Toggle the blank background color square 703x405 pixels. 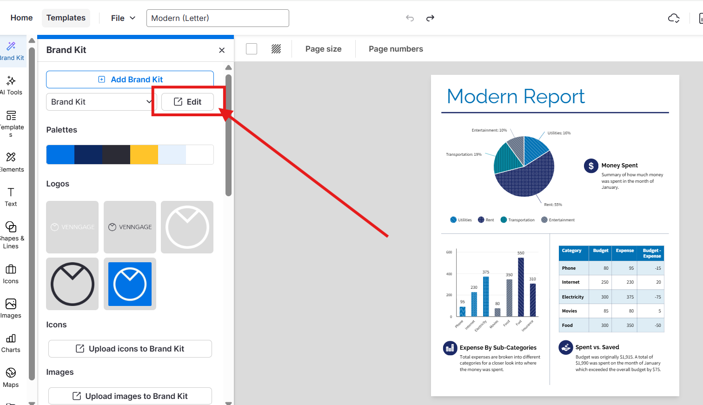click(x=252, y=49)
